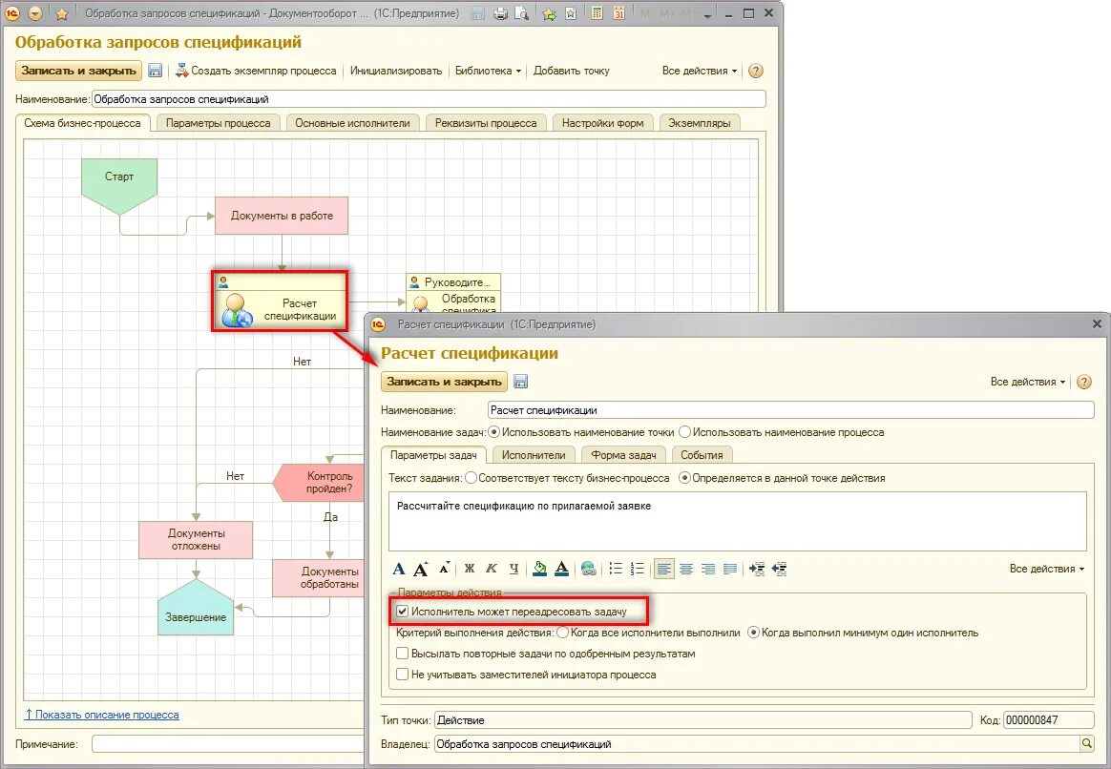The image size is (1111, 769).
Task: Select Определяется в данной точке действия
Action: pos(684,478)
